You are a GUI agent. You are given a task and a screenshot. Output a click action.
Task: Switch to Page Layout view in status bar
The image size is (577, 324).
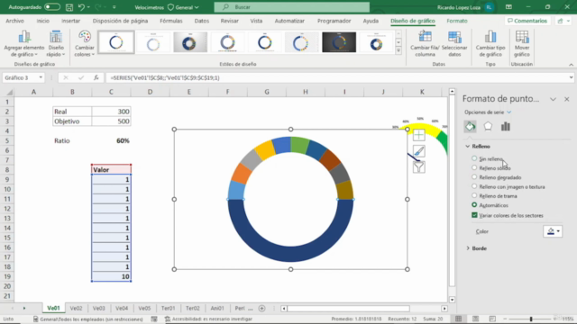[475, 319]
